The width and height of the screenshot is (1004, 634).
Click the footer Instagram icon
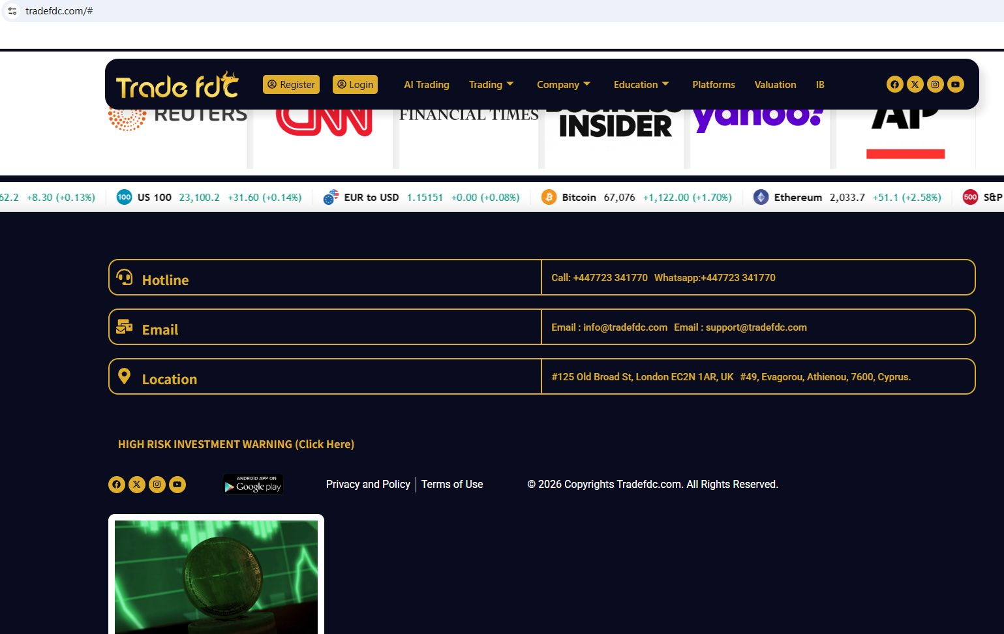(x=157, y=484)
